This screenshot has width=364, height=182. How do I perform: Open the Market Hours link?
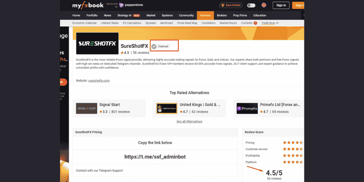click(x=228, y=23)
